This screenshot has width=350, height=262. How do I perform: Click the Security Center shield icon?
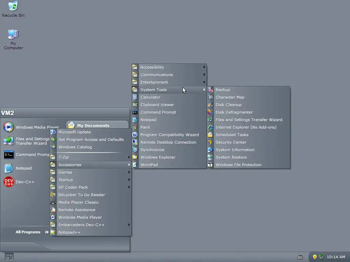click(210, 142)
